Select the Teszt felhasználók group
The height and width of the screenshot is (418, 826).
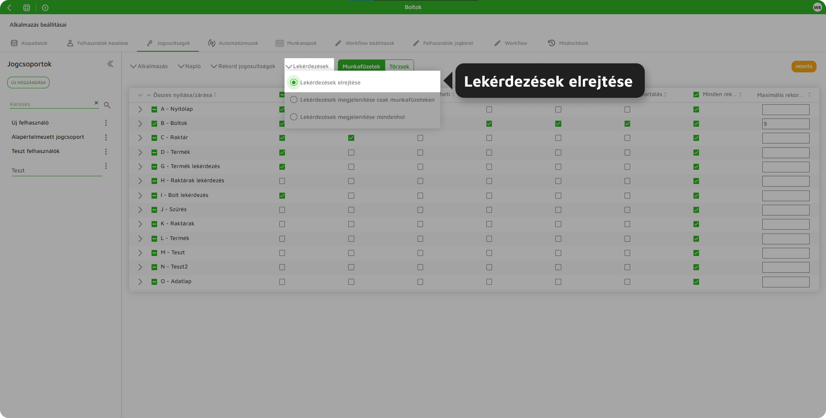tap(36, 151)
